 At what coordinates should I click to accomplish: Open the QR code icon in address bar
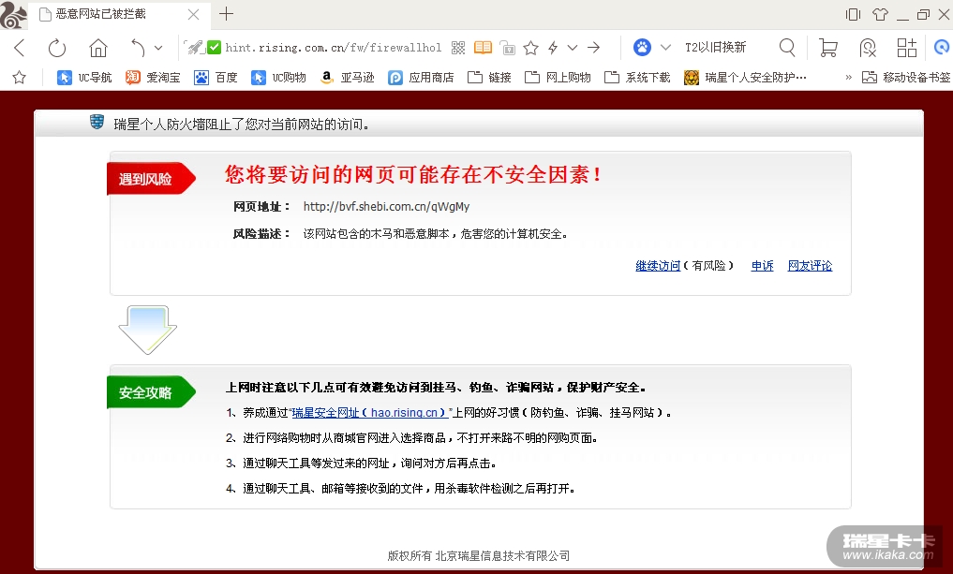click(458, 48)
